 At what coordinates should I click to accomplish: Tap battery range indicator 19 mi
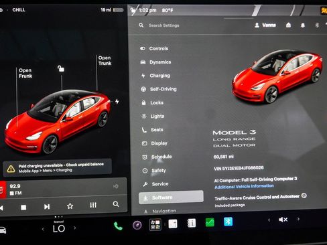point(112,10)
